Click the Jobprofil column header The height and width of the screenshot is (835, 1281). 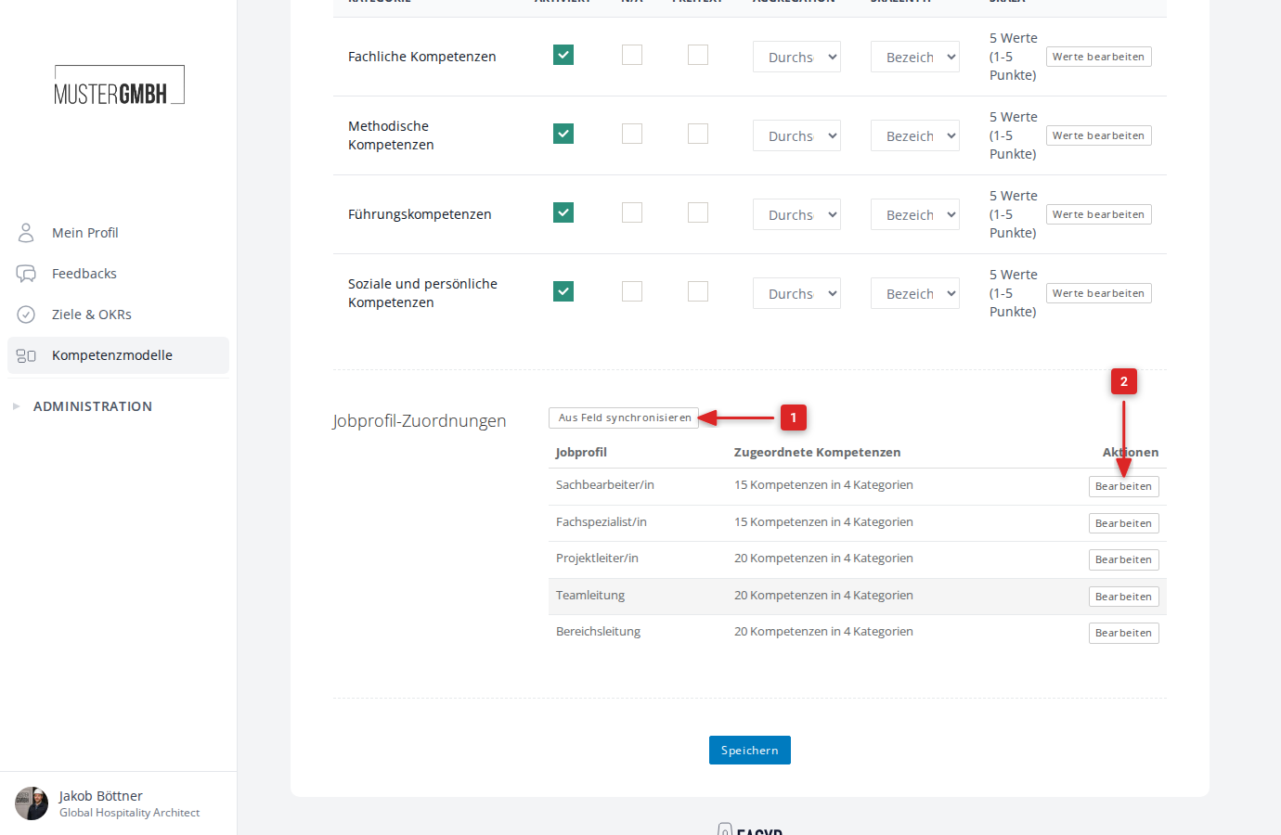coord(581,453)
